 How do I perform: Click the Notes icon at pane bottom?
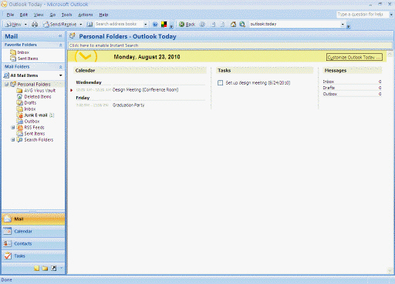point(37,268)
